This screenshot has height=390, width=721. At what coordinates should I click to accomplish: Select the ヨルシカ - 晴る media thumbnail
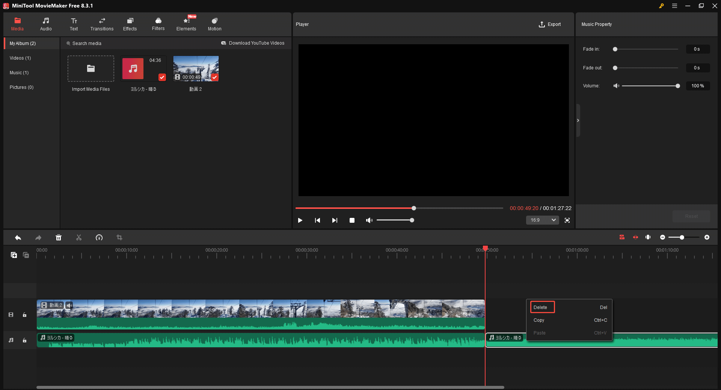(143, 69)
